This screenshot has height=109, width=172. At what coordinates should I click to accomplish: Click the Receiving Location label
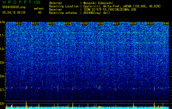(x=64, y=6)
